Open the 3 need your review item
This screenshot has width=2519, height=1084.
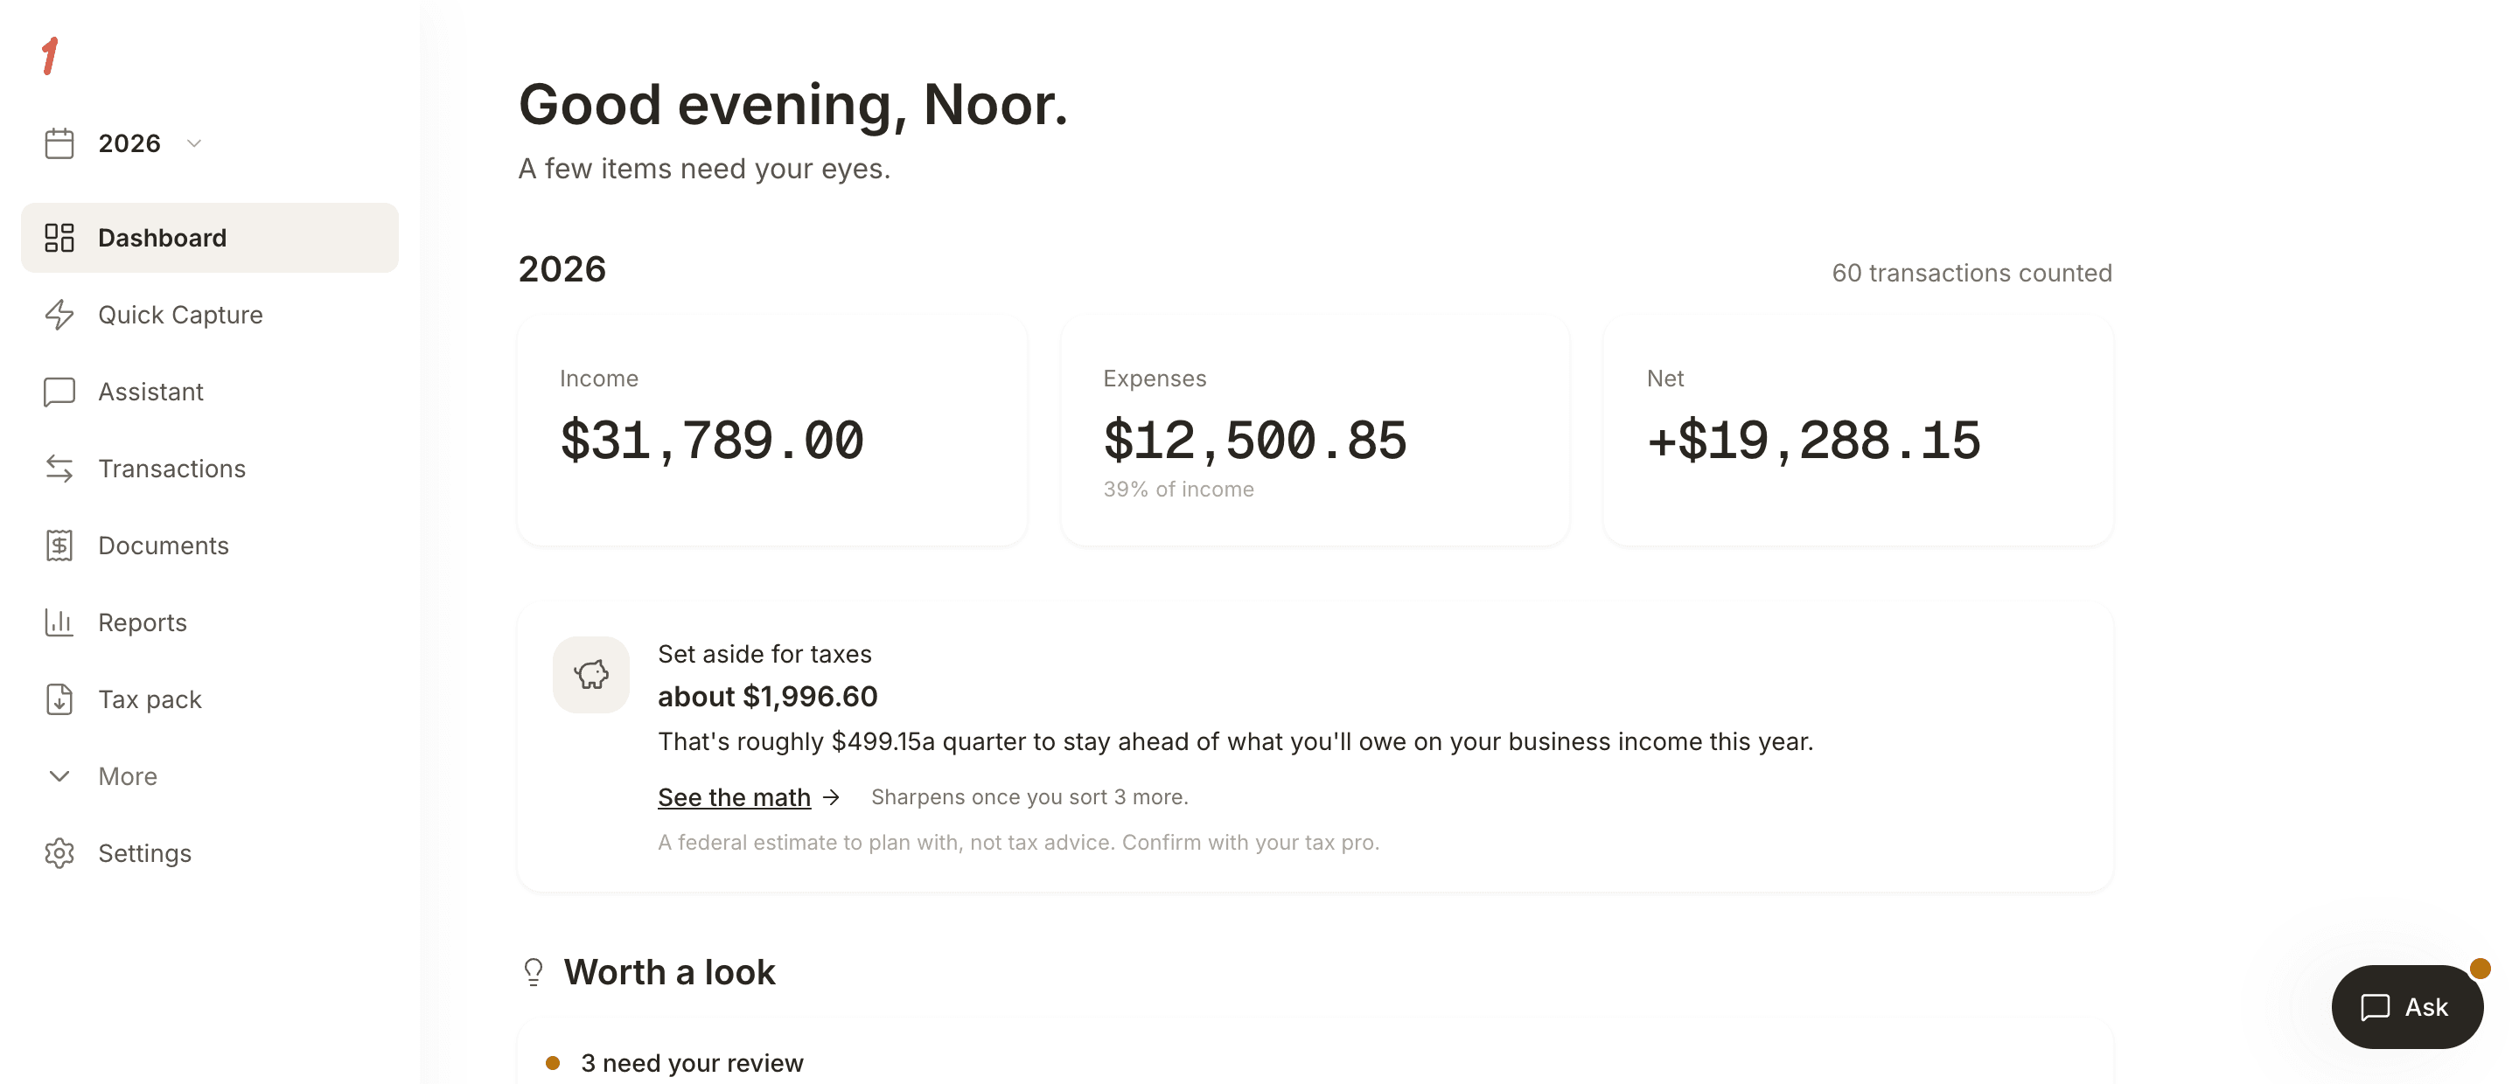tap(693, 1062)
